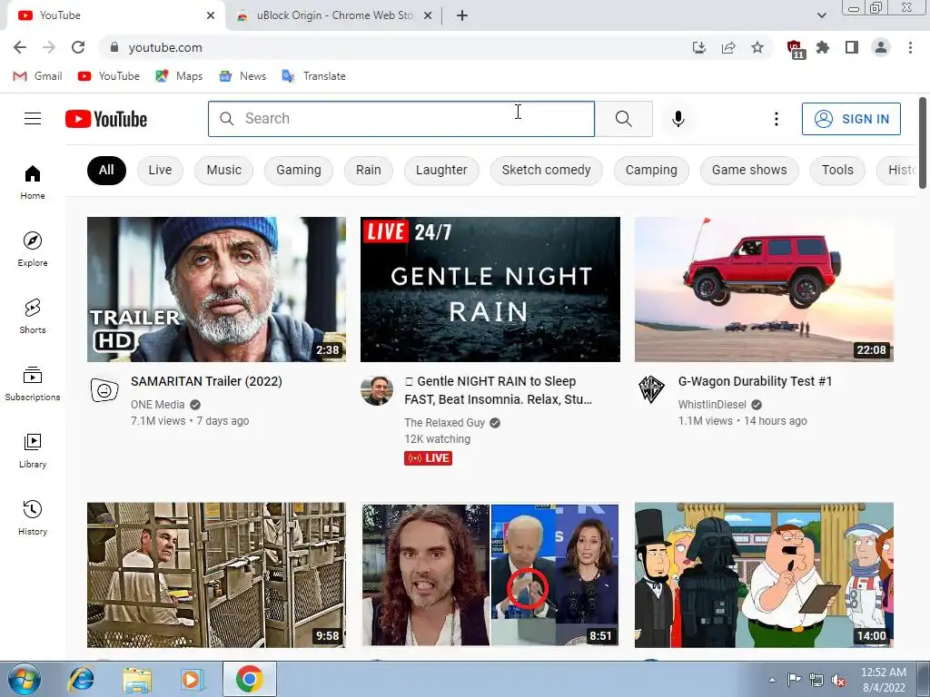930x697 pixels.
Task: Click the browser back arrow
Action: pos(20,47)
